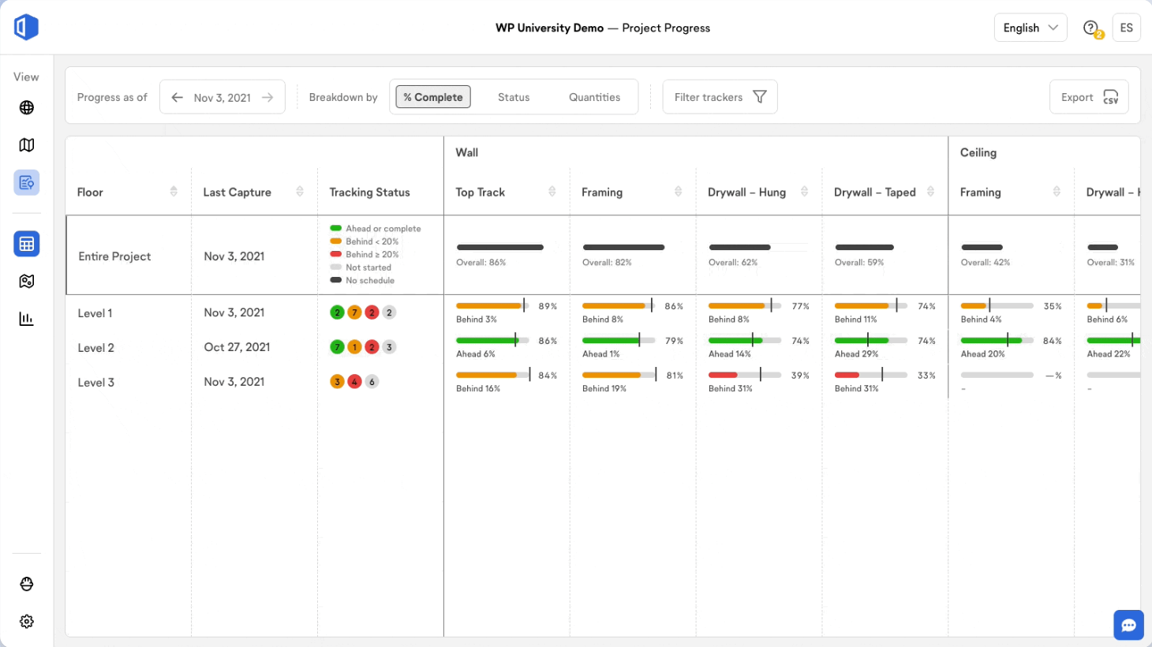Screen dimensions: 1152x647
Task: Select the table grid view icon
Action: pos(27,244)
